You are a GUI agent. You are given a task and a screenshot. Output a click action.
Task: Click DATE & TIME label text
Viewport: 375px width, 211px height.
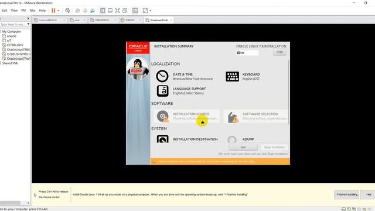click(x=183, y=74)
